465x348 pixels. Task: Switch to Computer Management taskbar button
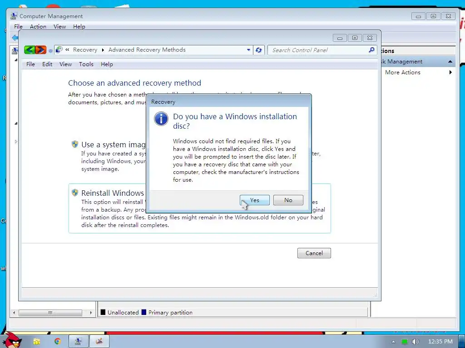pos(78,342)
